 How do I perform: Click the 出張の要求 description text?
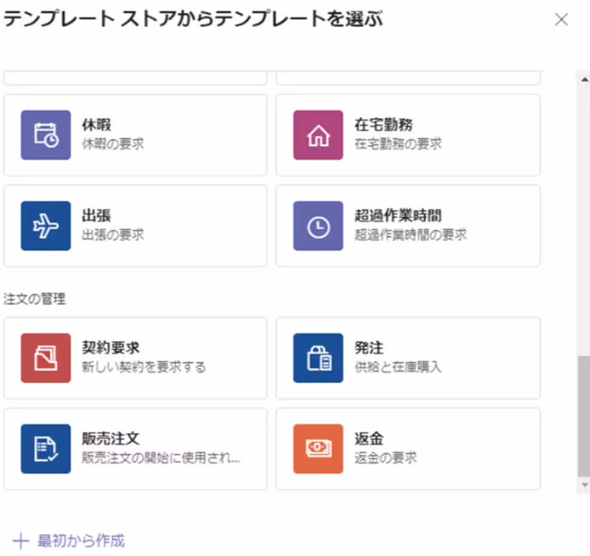click(x=113, y=235)
